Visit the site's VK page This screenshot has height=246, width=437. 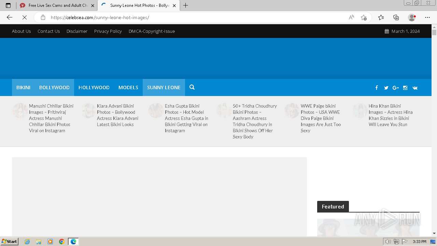(415, 88)
